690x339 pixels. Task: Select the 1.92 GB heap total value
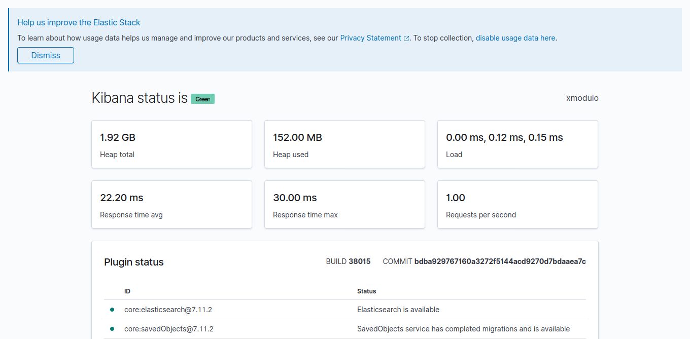click(118, 137)
